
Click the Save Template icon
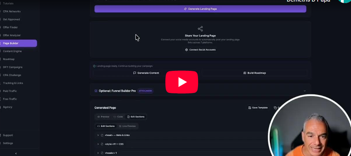(250, 108)
